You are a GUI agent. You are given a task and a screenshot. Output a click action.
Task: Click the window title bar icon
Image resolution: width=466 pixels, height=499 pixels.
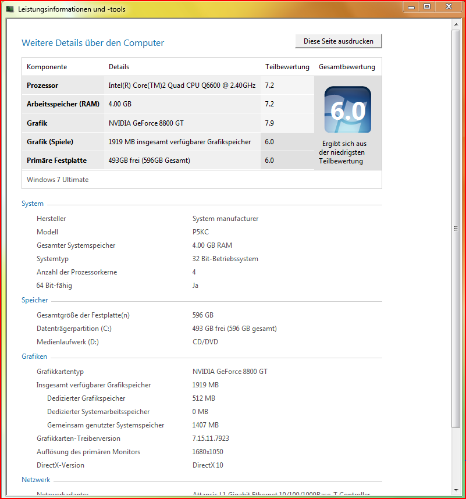tap(10, 9)
